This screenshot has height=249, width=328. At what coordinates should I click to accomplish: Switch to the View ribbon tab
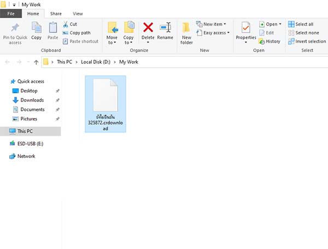pos(78,13)
